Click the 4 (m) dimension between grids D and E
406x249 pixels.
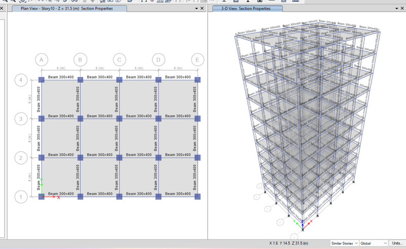coord(178,68)
